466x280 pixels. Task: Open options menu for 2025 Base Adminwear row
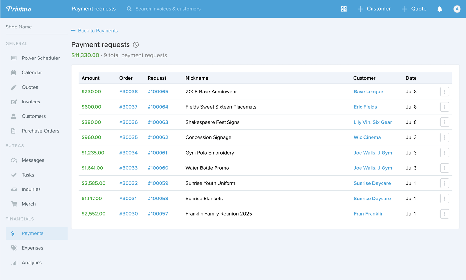tap(445, 92)
